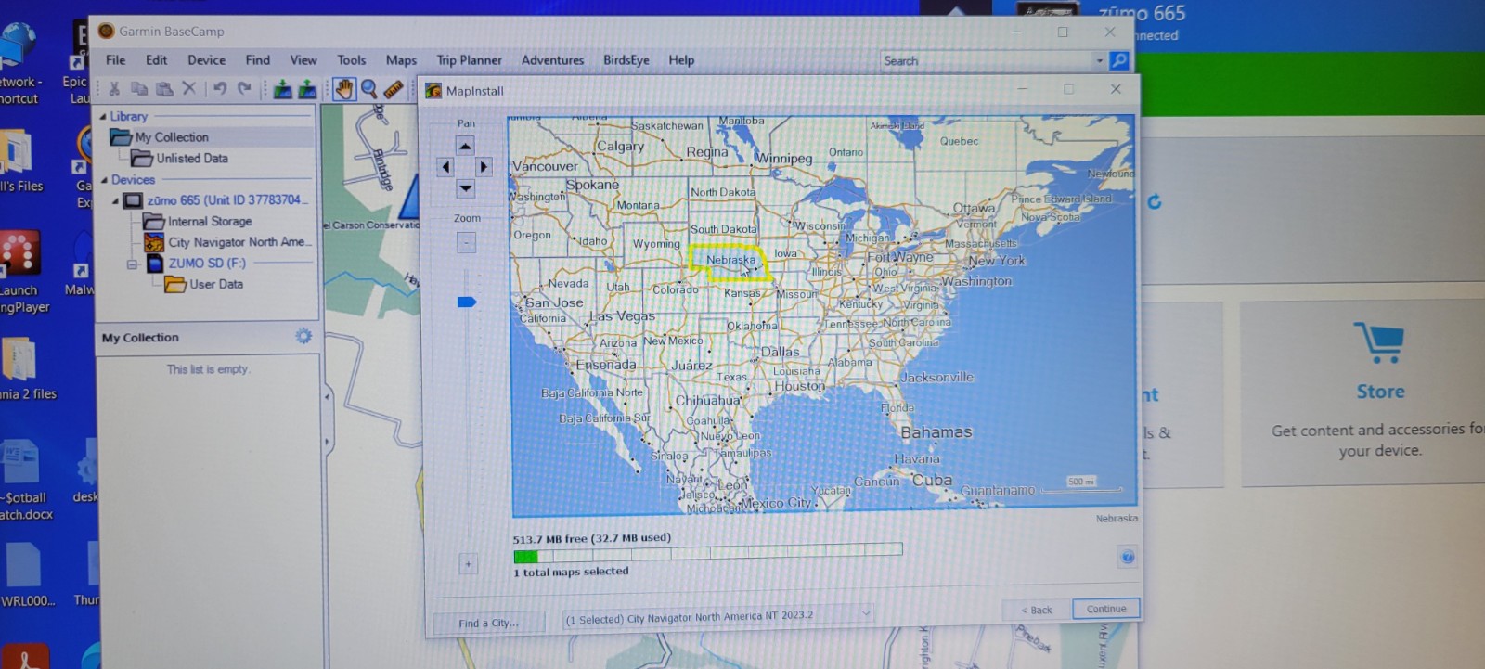Click the Paste icon in BaseCamp toolbar

pos(164,89)
